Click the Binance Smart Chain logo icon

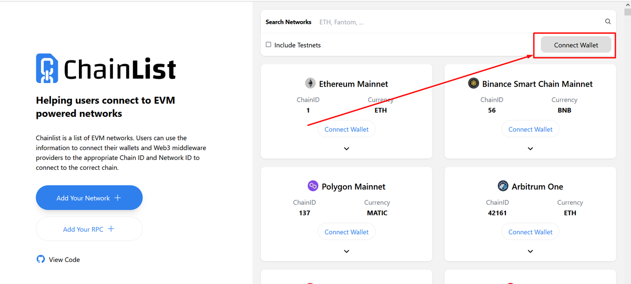[x=473, y=84]
